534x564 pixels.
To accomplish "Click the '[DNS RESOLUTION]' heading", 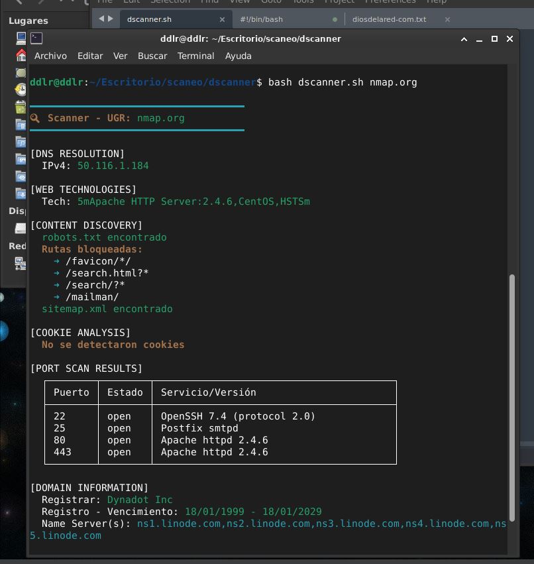I will (78, 154).
